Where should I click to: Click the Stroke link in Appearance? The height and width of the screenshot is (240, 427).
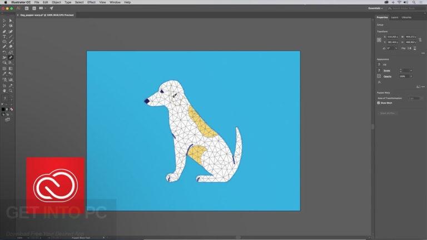pyautogui.click(x=387, y=71)
